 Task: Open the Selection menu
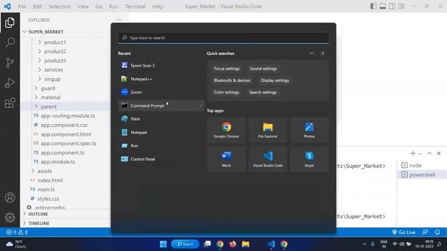59,6
